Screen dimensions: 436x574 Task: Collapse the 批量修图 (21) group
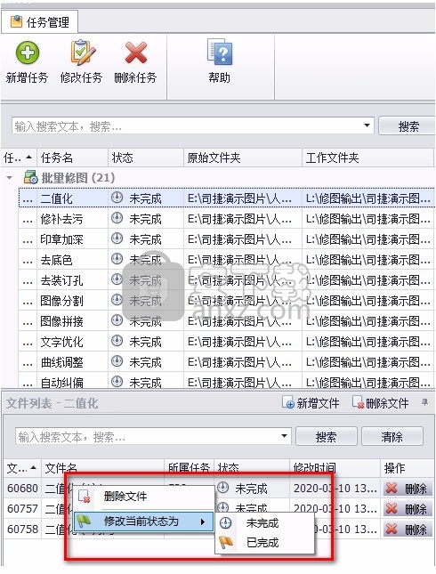point(10,178)
